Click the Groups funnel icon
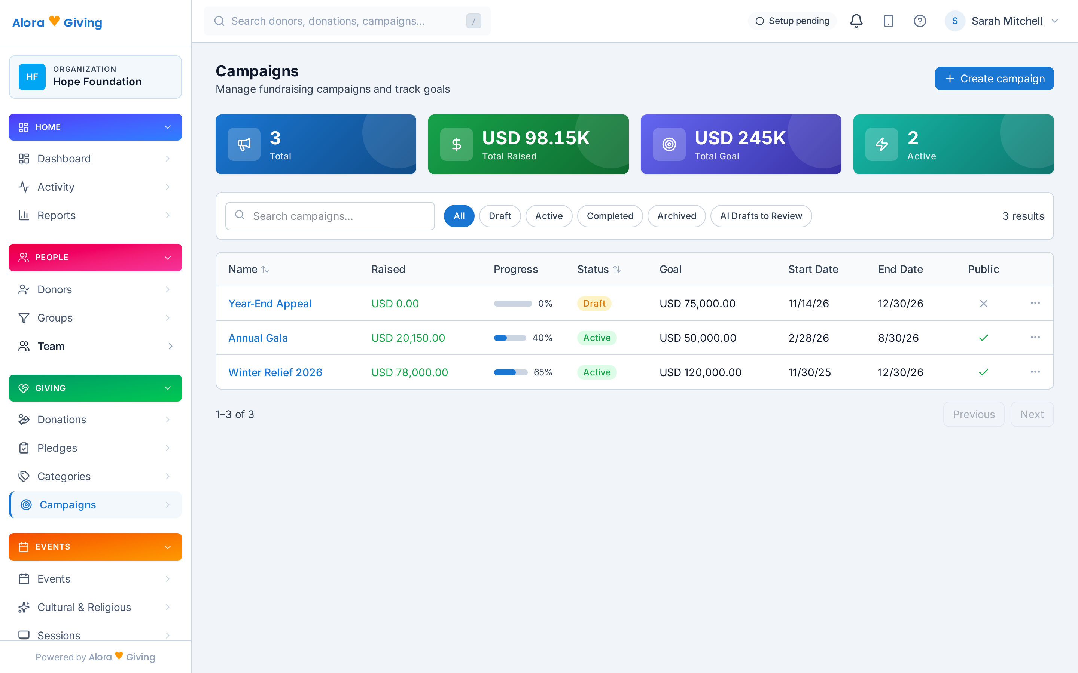Image resolution: width=1078 pixels, height=673 pixels. [x=24, y=318]
